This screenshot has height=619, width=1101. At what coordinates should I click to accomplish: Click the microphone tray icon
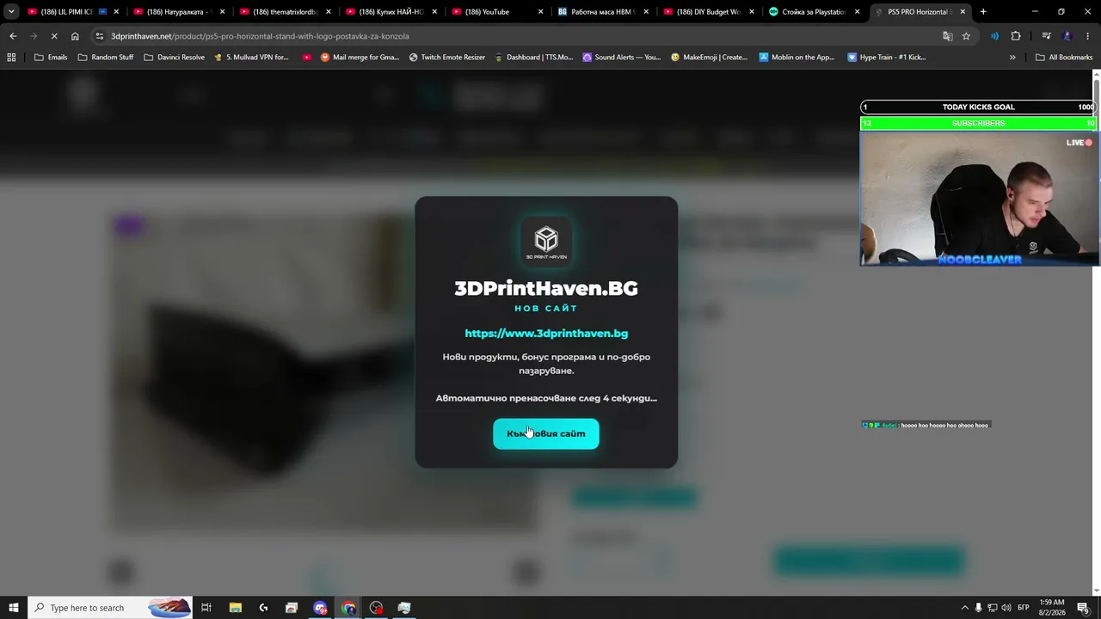click(978, 608)
